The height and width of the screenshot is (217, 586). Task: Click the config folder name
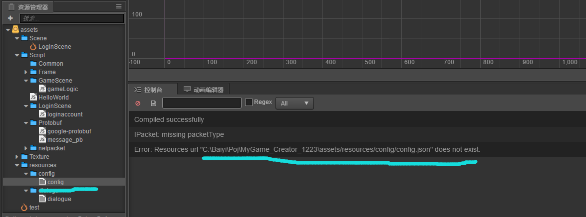click(46, 174)
